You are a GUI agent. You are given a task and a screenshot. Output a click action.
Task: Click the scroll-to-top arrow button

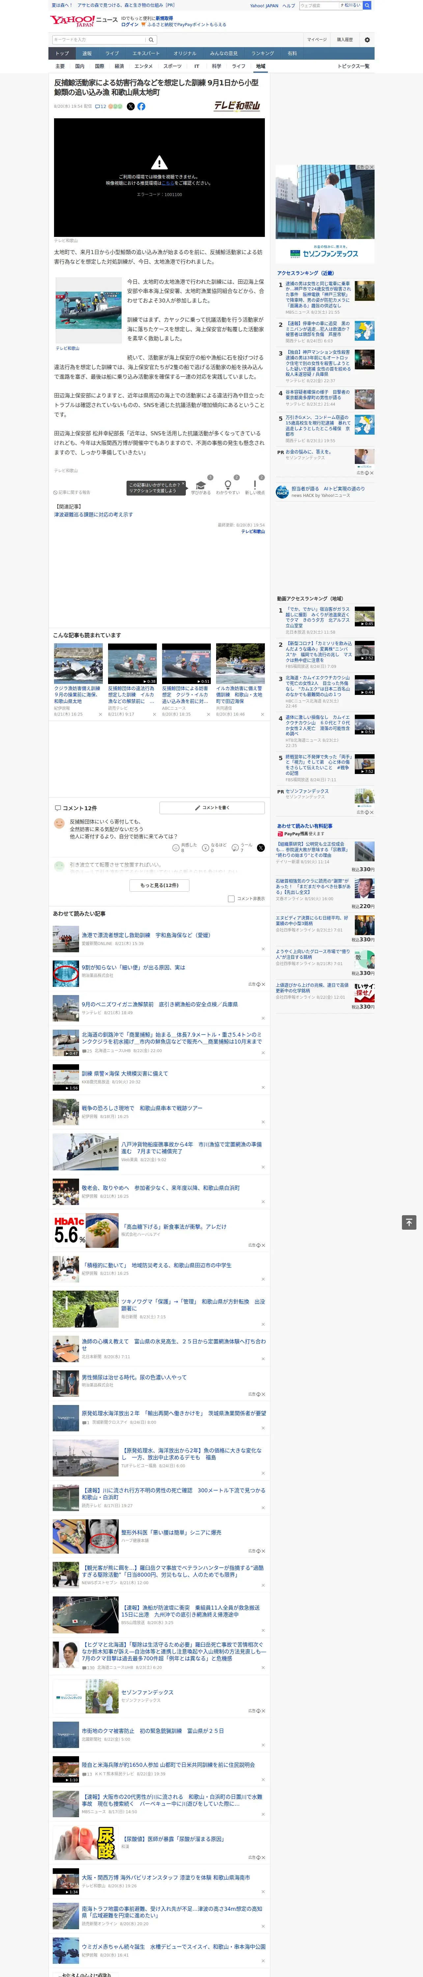[x=409, y=1222]
